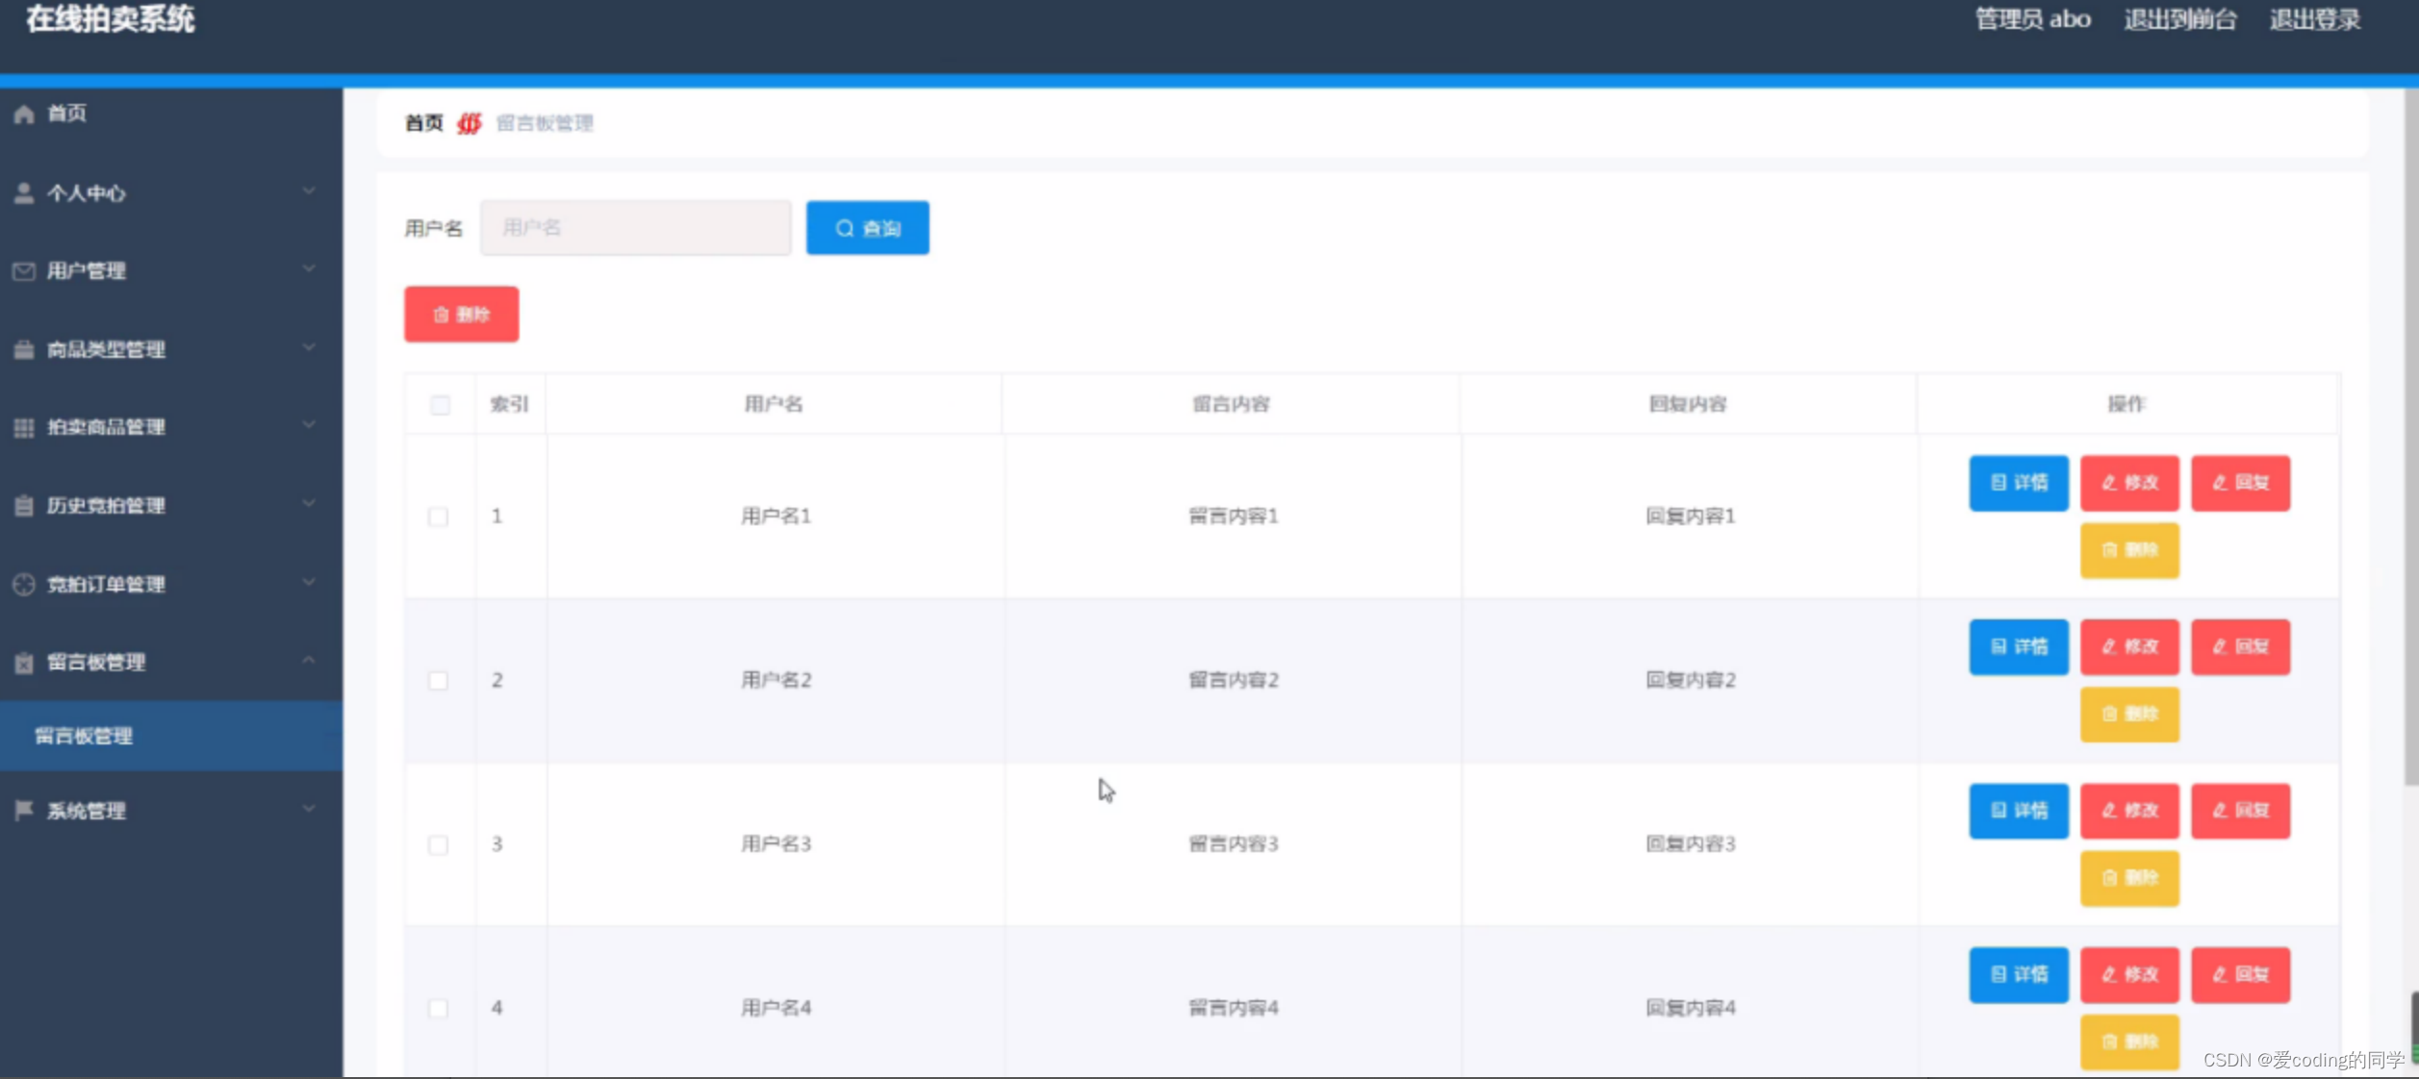Click the briefcase icon for 商品类型管理
This screenshot has width=2419, height=1079.
coord(24,349)
